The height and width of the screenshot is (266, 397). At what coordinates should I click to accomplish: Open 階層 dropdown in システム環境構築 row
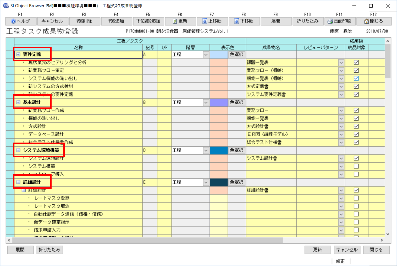pos(206,150)
